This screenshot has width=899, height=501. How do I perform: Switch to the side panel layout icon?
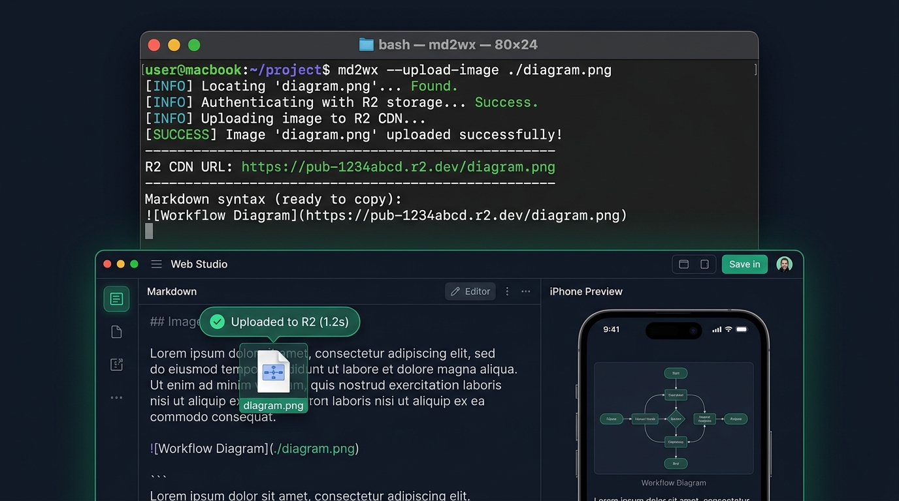pyautogui.click(x=704, y=264)
